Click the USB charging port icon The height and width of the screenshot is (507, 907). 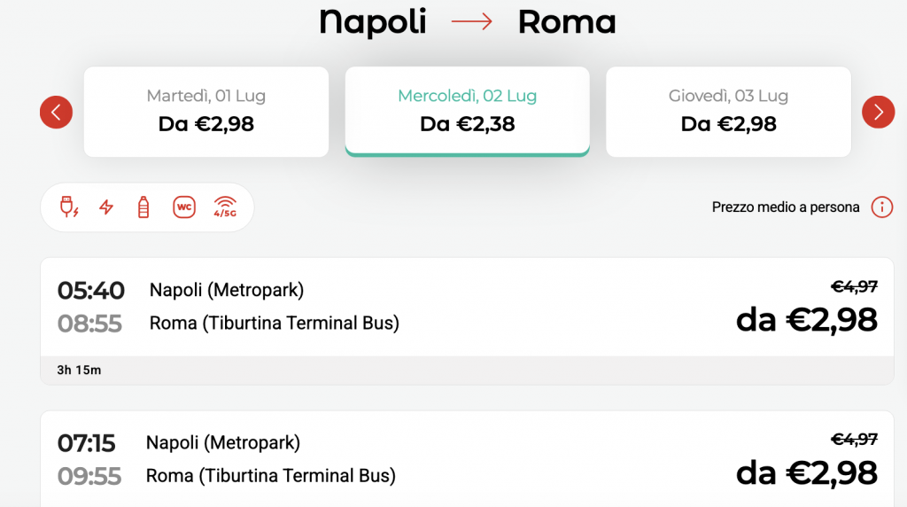pos(69,207)
